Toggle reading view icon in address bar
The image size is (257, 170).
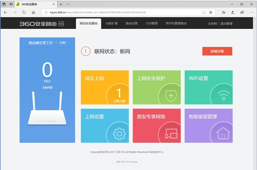click(x=204, y=12)
